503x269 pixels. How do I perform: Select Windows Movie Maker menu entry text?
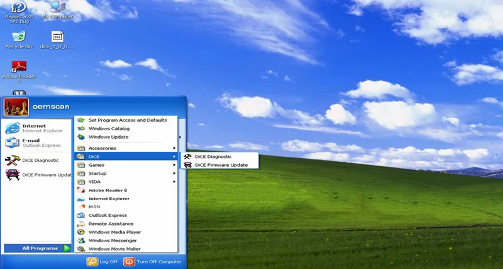(114, 248)
